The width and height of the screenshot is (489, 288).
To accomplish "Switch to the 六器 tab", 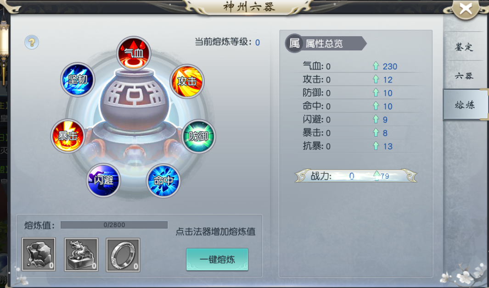I will 464,76.
